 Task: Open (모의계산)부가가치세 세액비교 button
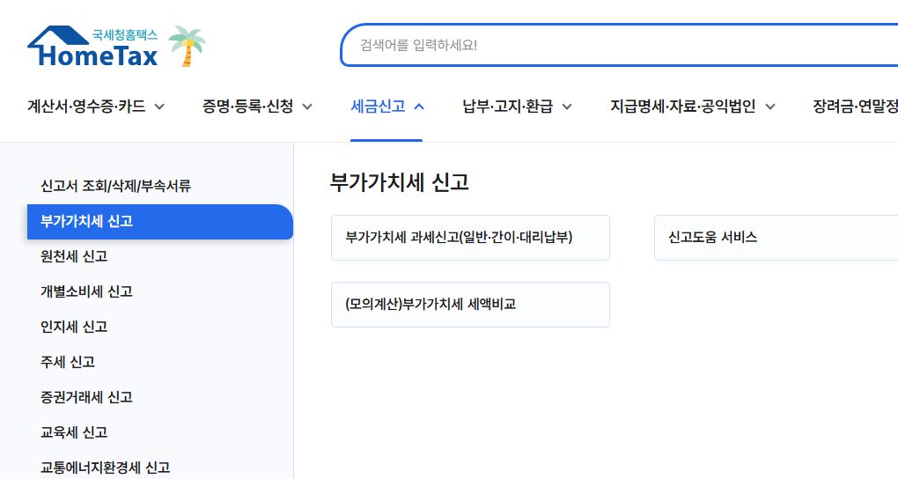470,305
